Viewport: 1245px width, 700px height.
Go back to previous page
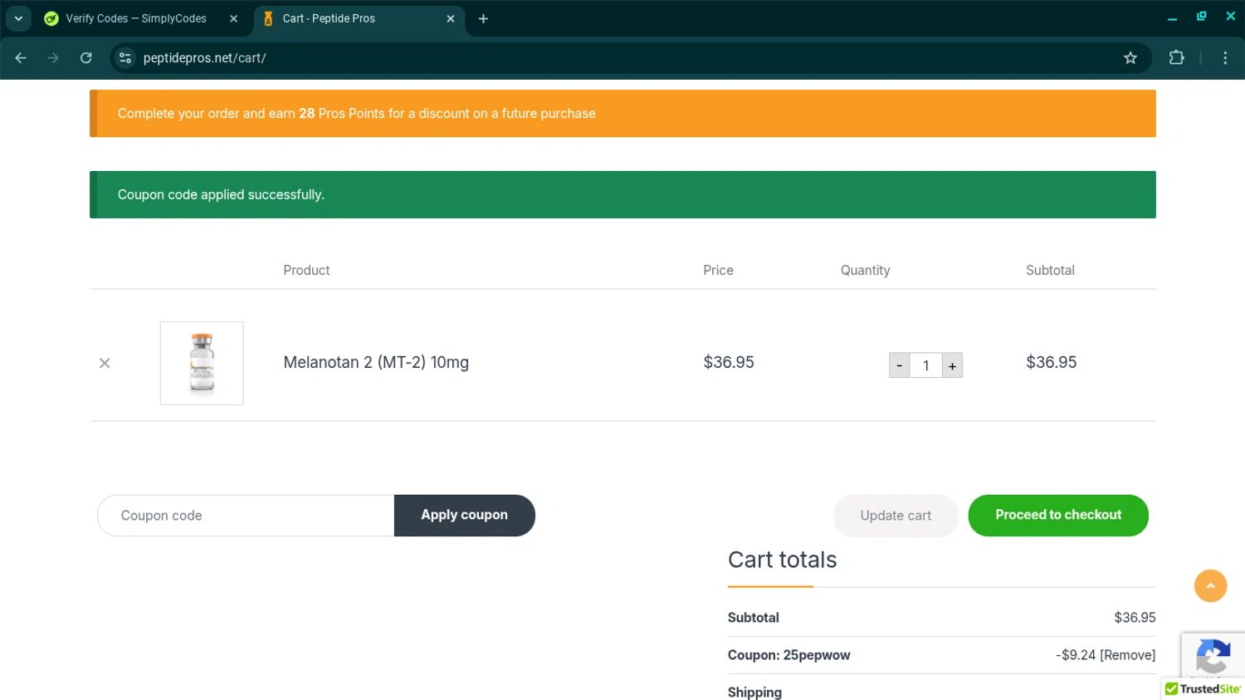21,57
